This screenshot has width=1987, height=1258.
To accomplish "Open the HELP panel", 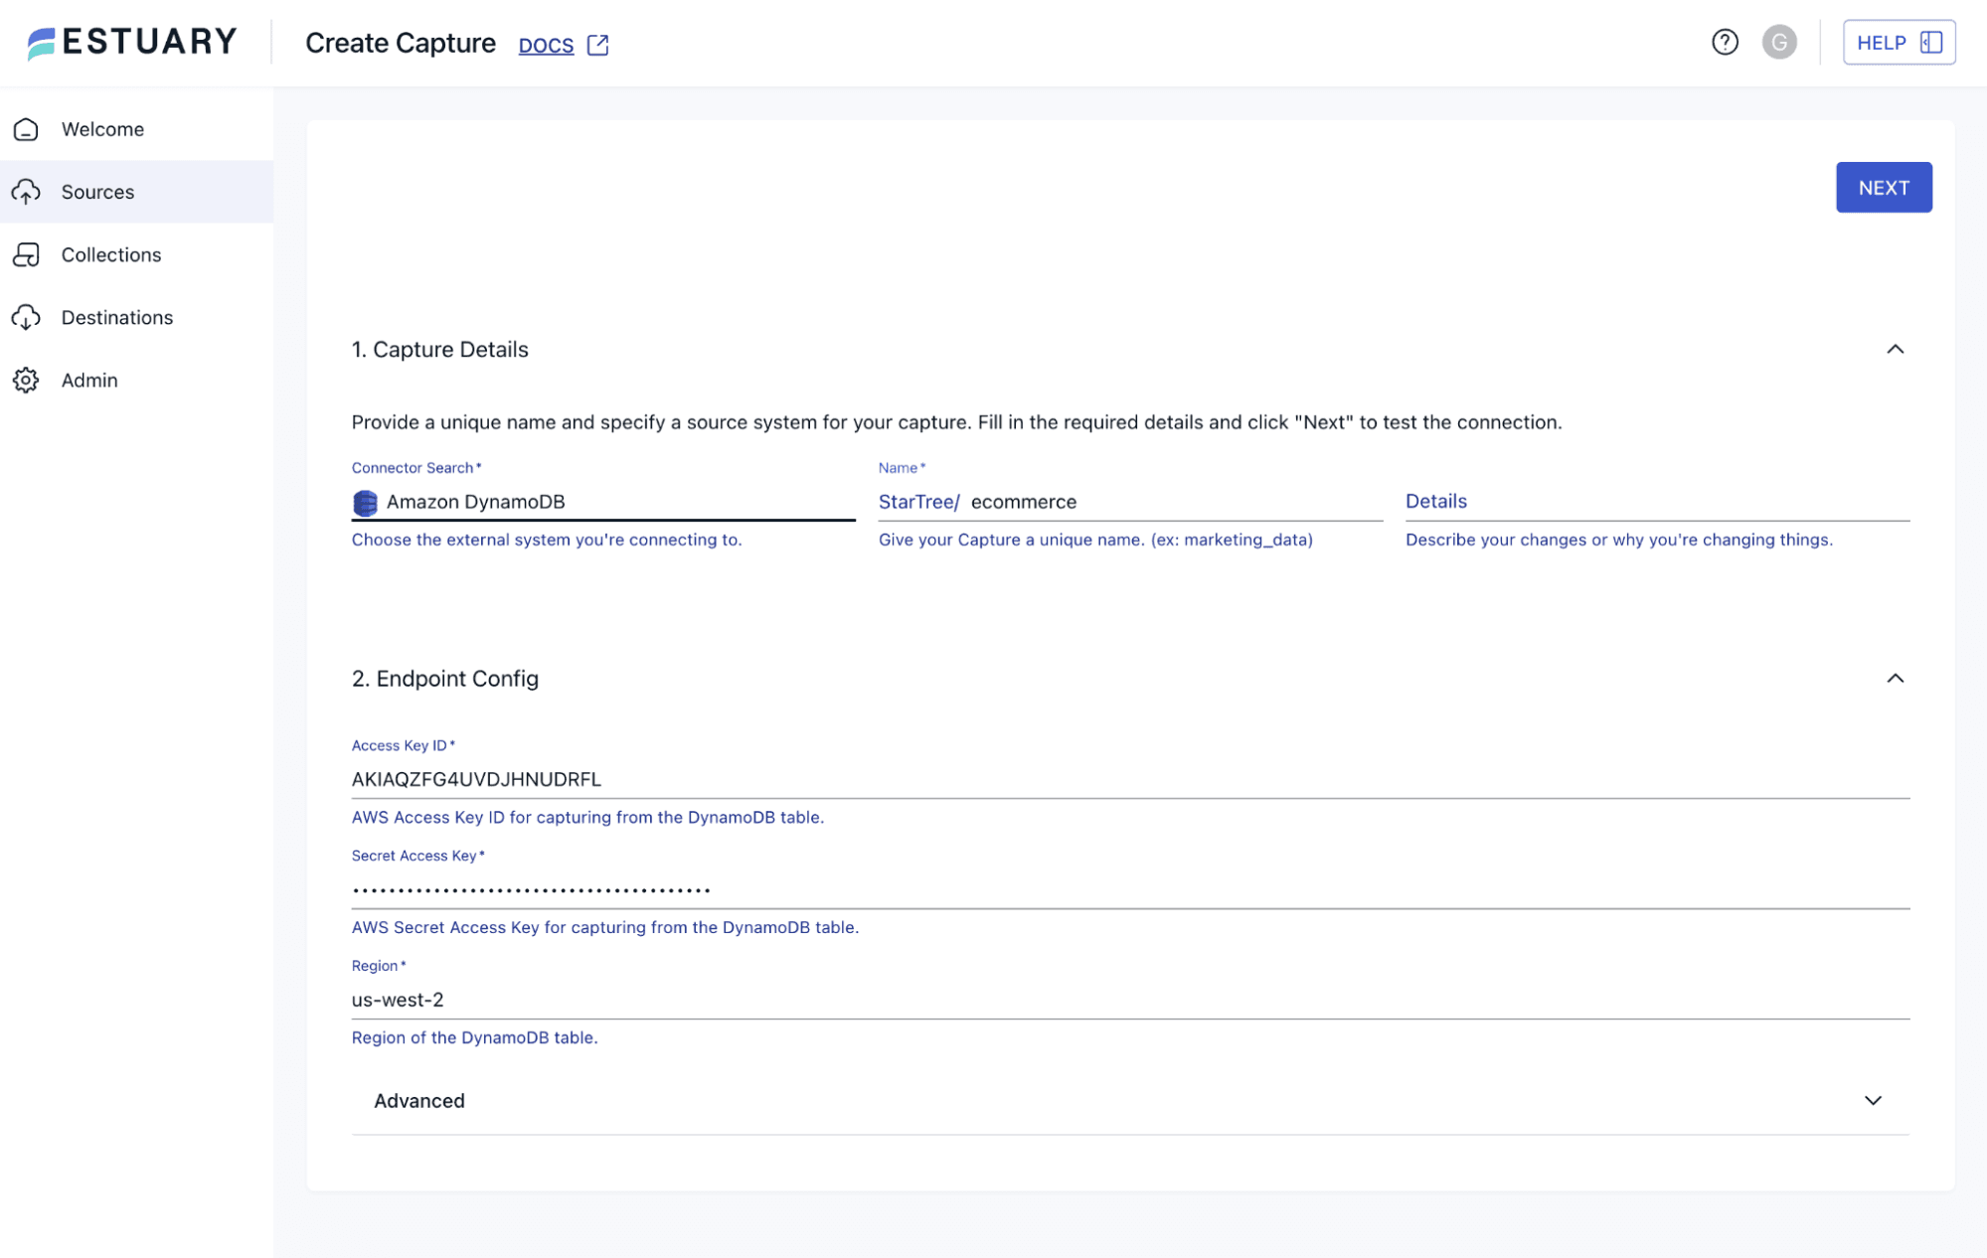I will click(1898, 42).
